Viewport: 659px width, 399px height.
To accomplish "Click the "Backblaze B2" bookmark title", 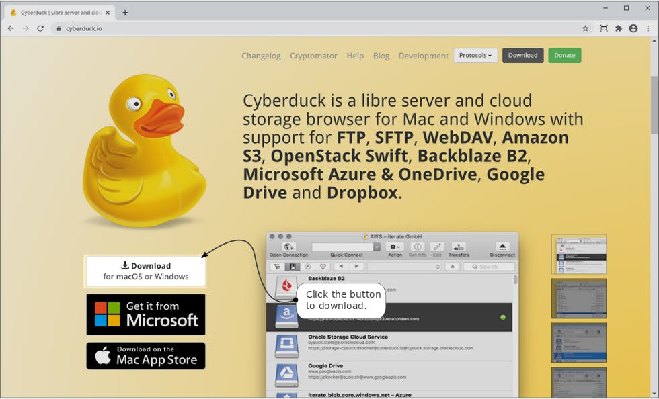I will pos(326,279).
